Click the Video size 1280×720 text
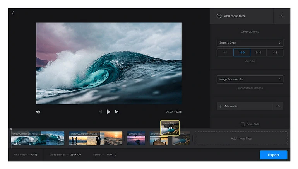Viewport: 298px width, 169px height. click(x=65, y=155)
